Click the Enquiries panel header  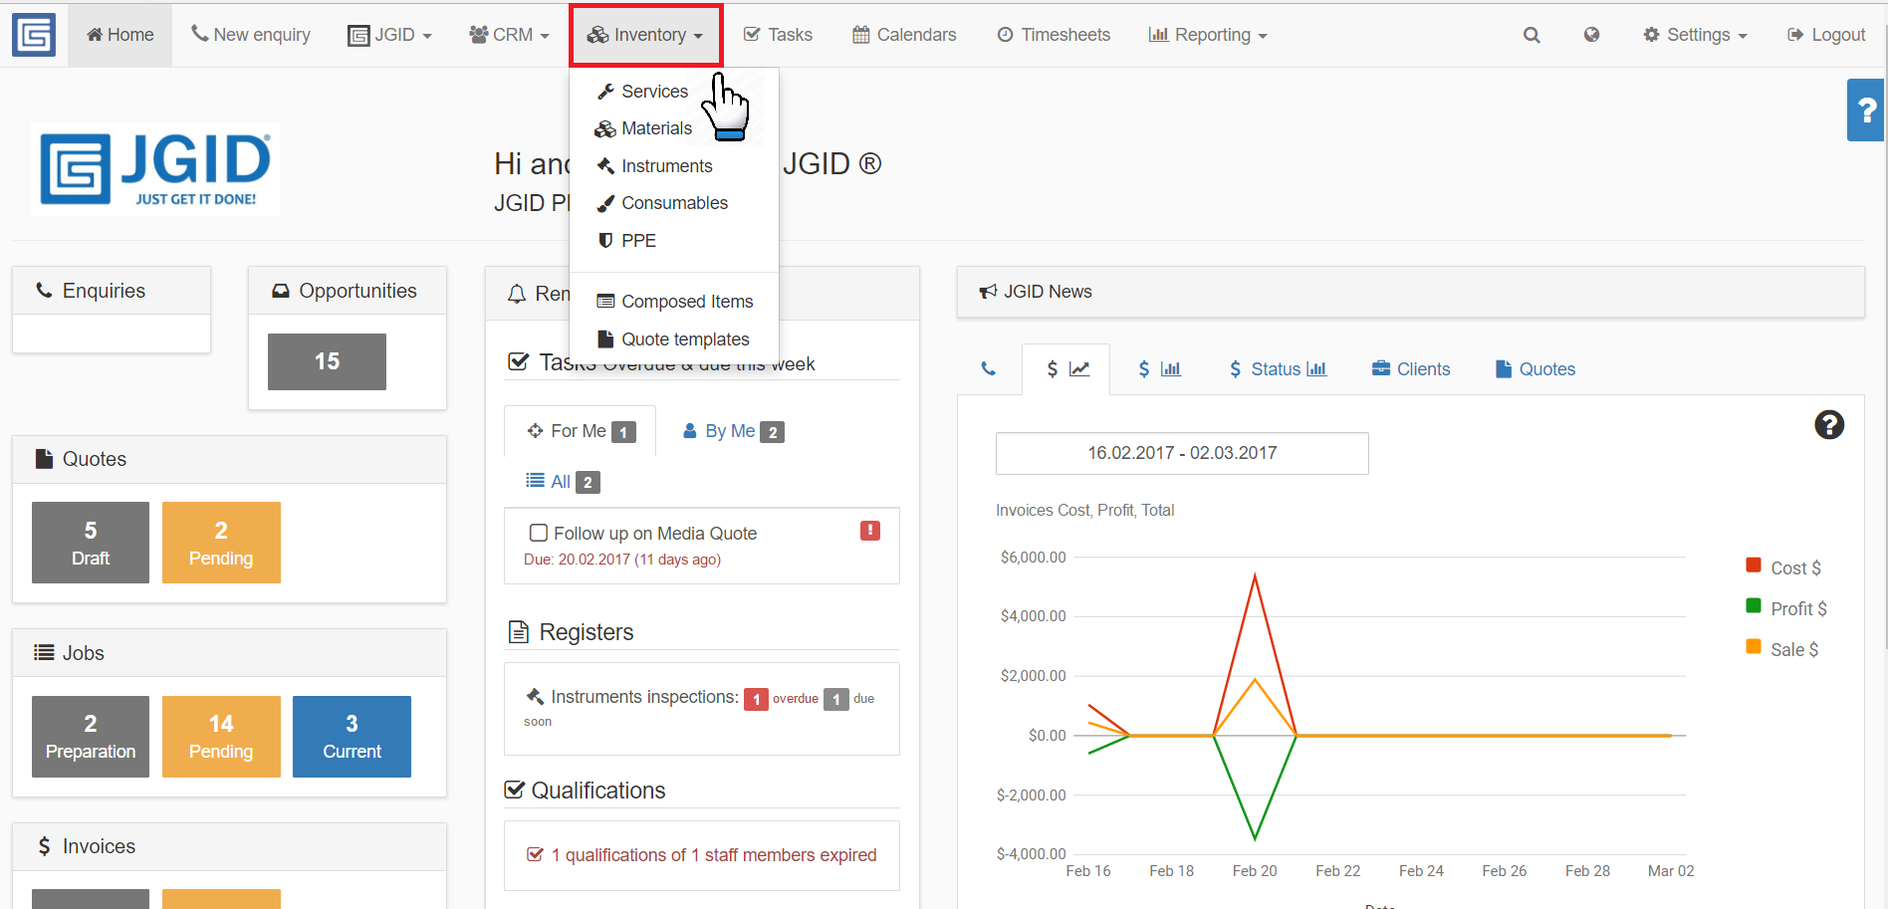point(112,291)
